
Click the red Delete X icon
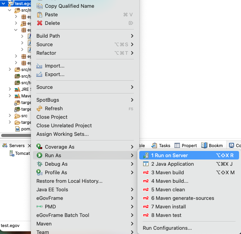click(x=39, y=23)
